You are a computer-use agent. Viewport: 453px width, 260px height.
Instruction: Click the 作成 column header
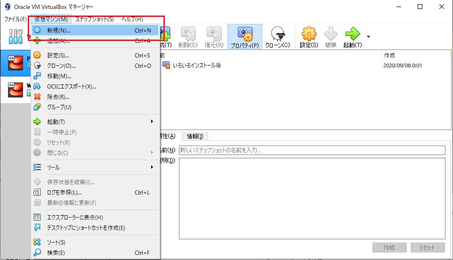click(416, 56)
